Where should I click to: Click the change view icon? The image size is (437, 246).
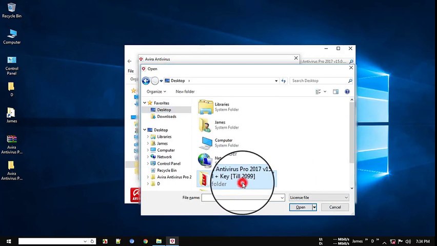318,92
